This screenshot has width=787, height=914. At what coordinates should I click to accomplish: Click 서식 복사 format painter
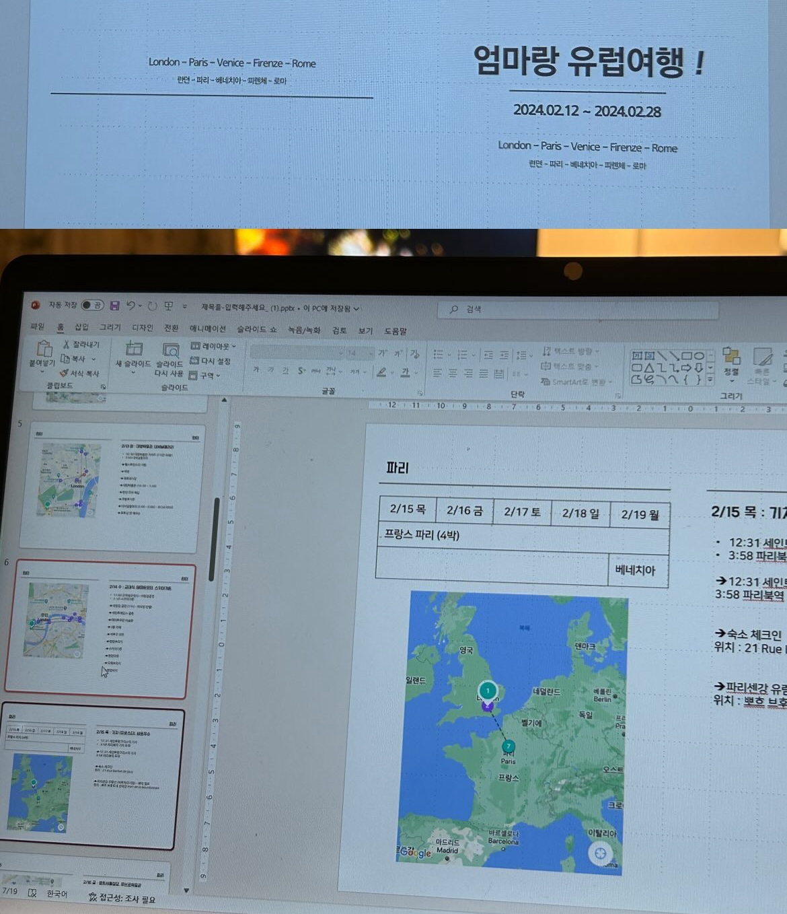tap(79, 373)
